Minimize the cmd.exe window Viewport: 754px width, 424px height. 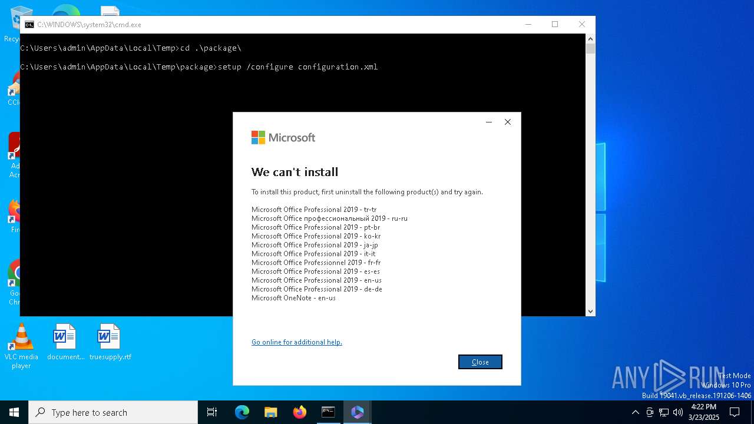[528, 24]
